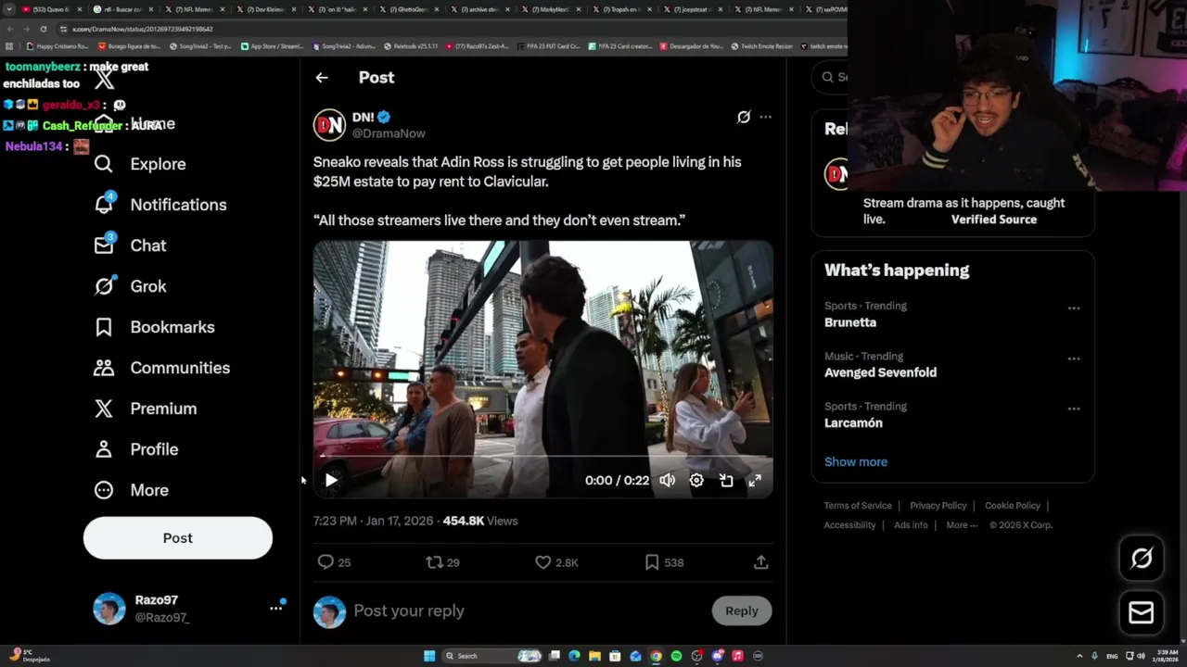Open Spotify from the taskbar
The image size is (1187, 667).
(x=676, y=656)
